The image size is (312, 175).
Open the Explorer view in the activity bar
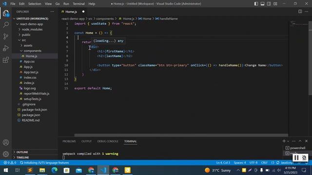(x=6, y=13)
